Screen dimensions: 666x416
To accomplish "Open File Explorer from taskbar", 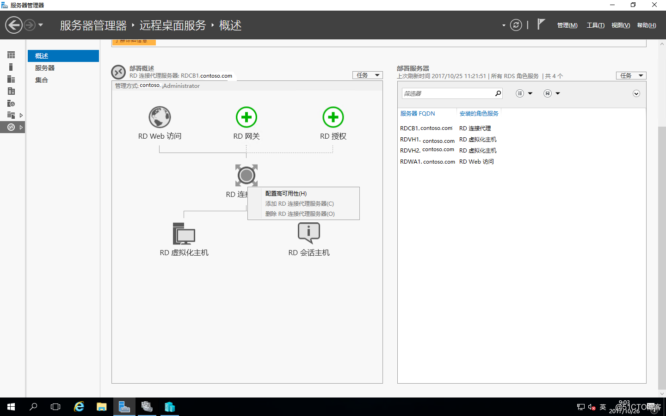I will 102,407.
